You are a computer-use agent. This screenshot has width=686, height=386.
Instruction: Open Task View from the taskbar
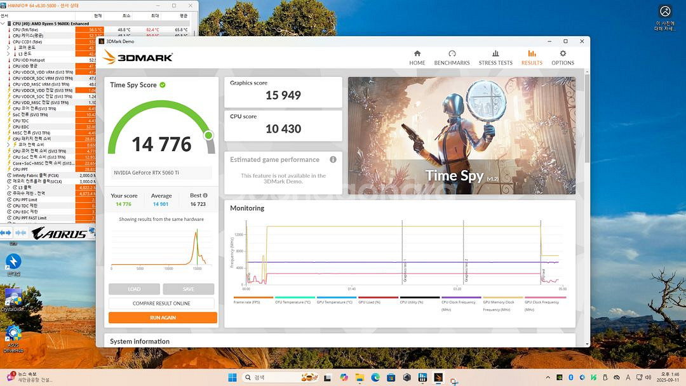pos(327,377)
